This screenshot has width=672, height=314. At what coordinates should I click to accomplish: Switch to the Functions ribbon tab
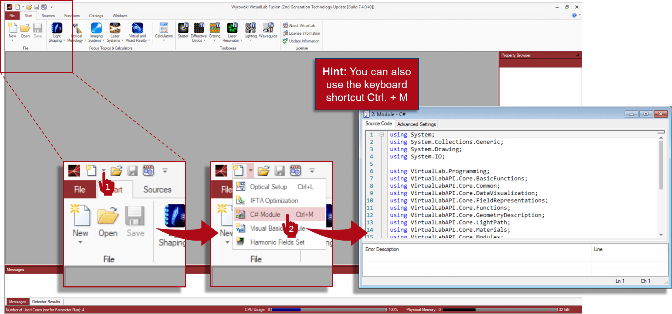(72, 16)
